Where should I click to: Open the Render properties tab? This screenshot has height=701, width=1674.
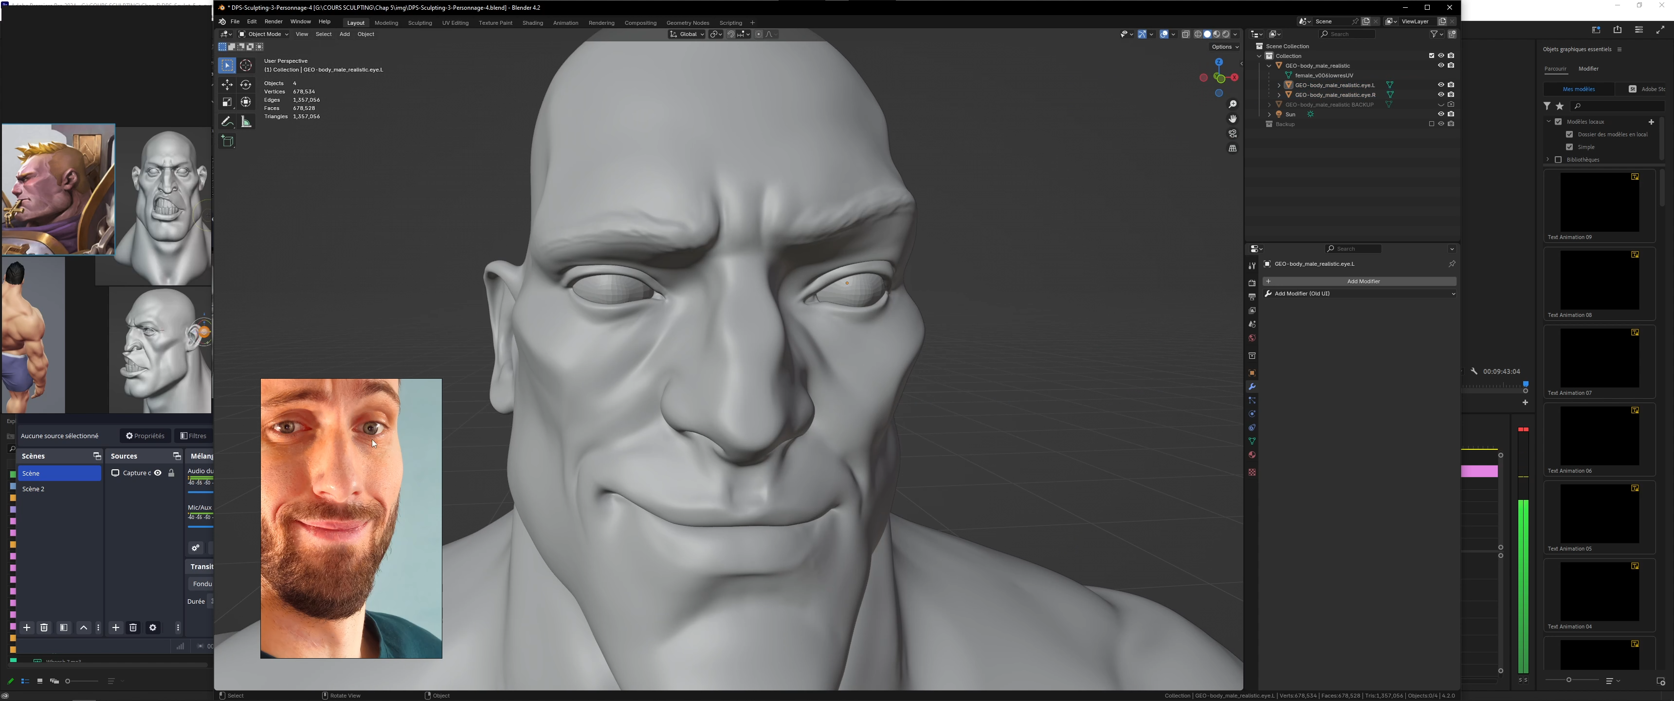coord(1252,283)
